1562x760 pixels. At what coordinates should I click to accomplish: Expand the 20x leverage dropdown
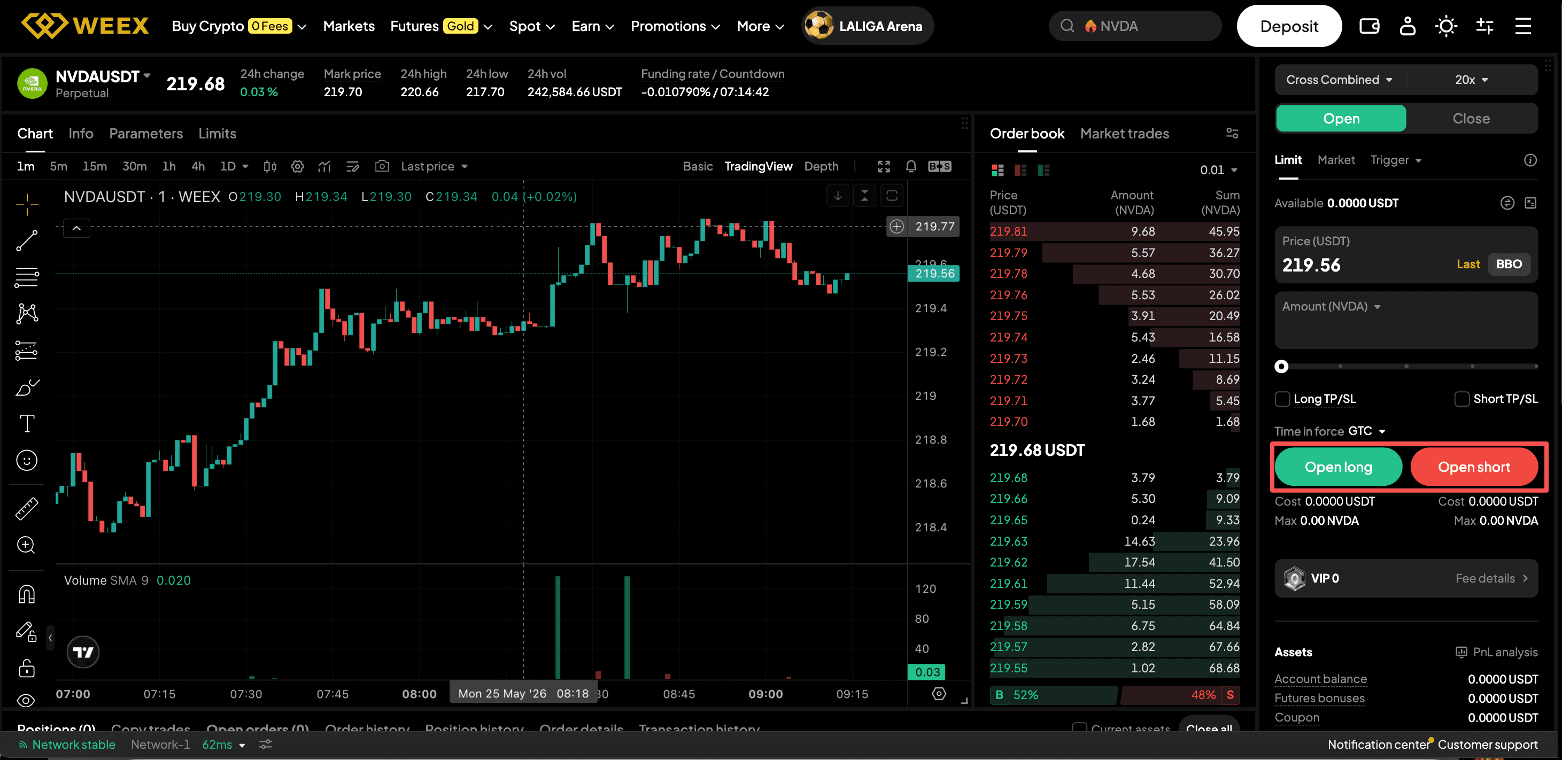(1472, 80)
